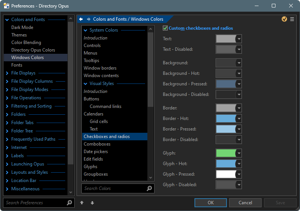Expand the Launching Opus category
The image size is (300, 211).
tap(7, 164)
